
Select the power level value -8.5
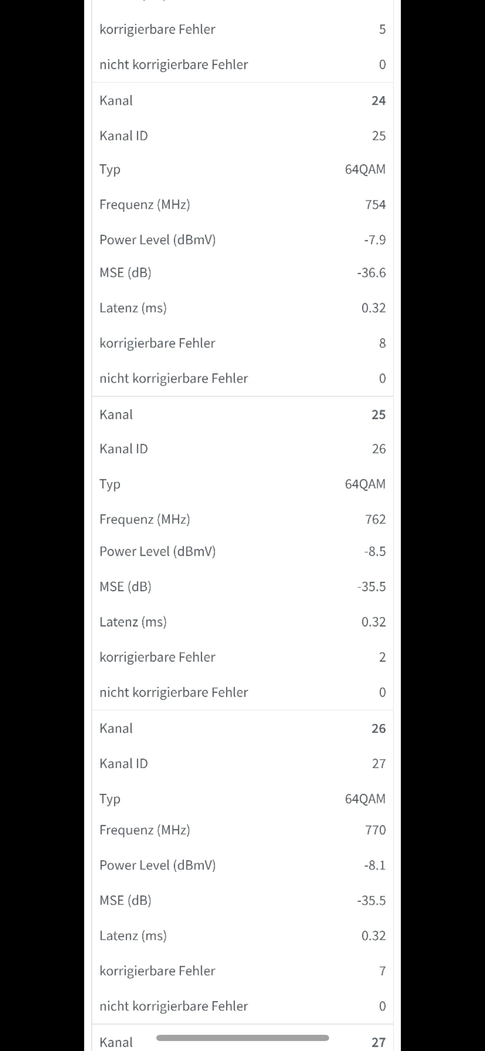375,551
